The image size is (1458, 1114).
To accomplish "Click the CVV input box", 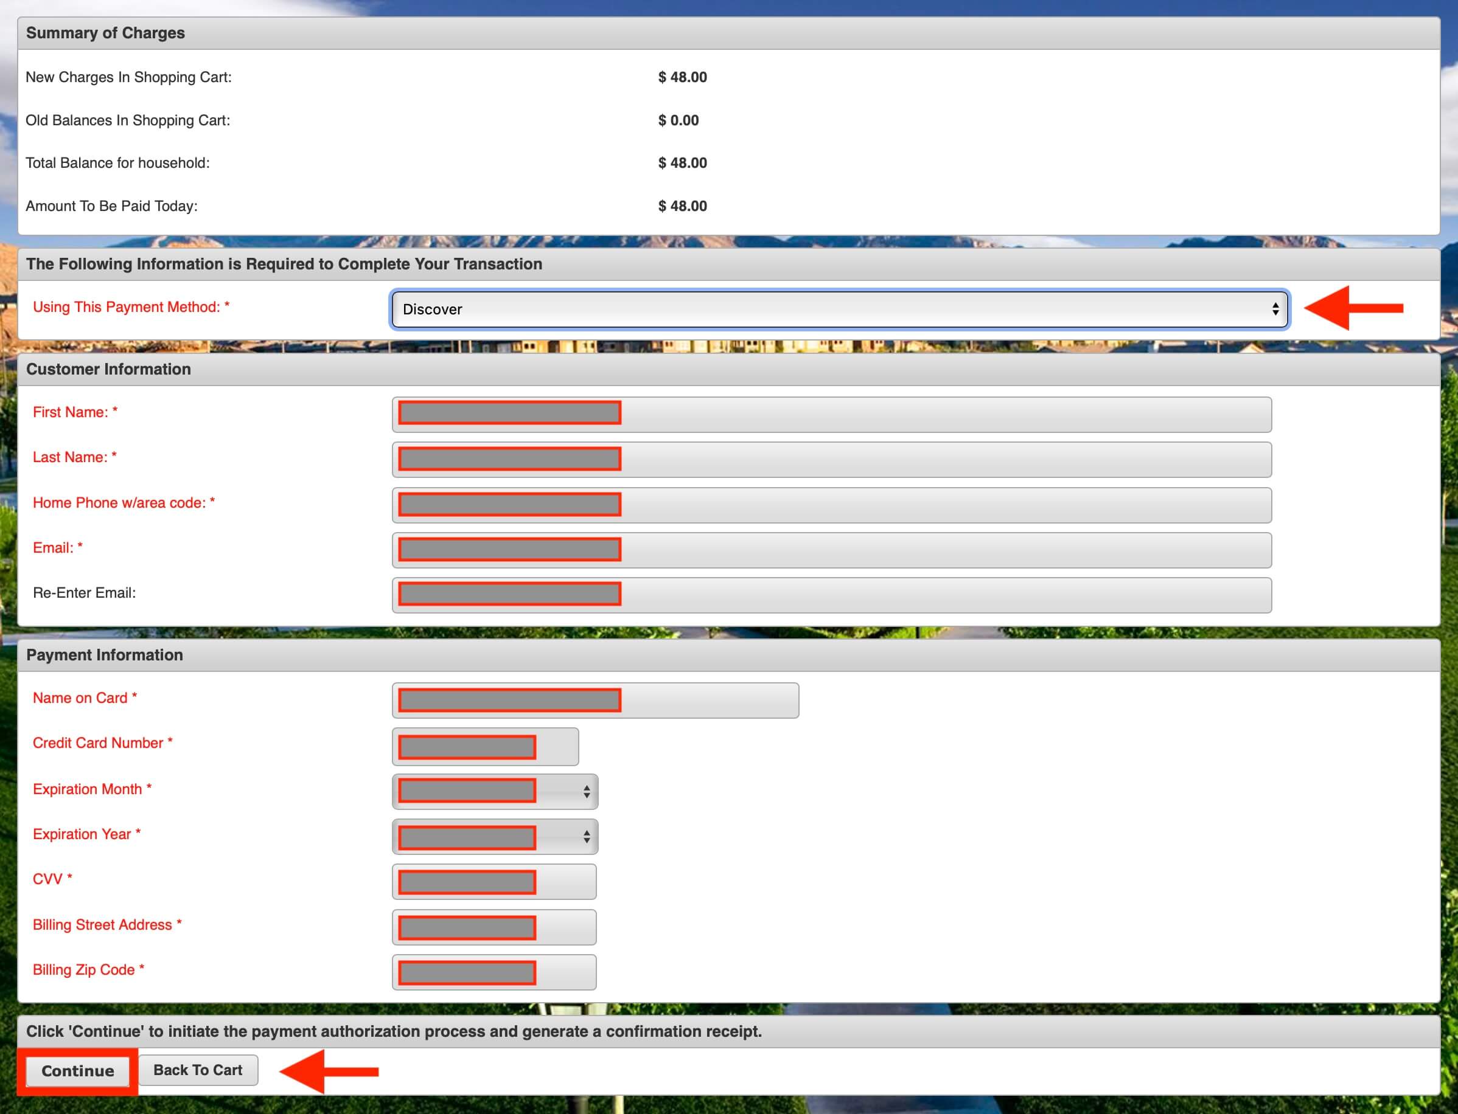I will click(494, 881).
